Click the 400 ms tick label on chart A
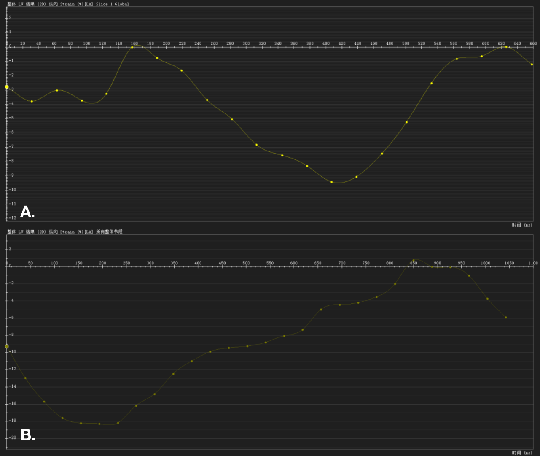The height and width of the screenshot is (456, 540). click(x=326, y=43)
